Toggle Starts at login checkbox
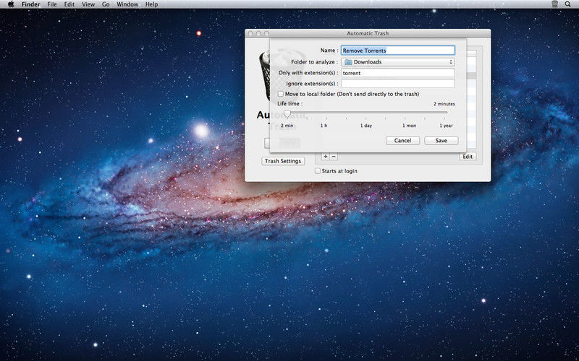Viewport: 579px width, 361px height. 318,171
